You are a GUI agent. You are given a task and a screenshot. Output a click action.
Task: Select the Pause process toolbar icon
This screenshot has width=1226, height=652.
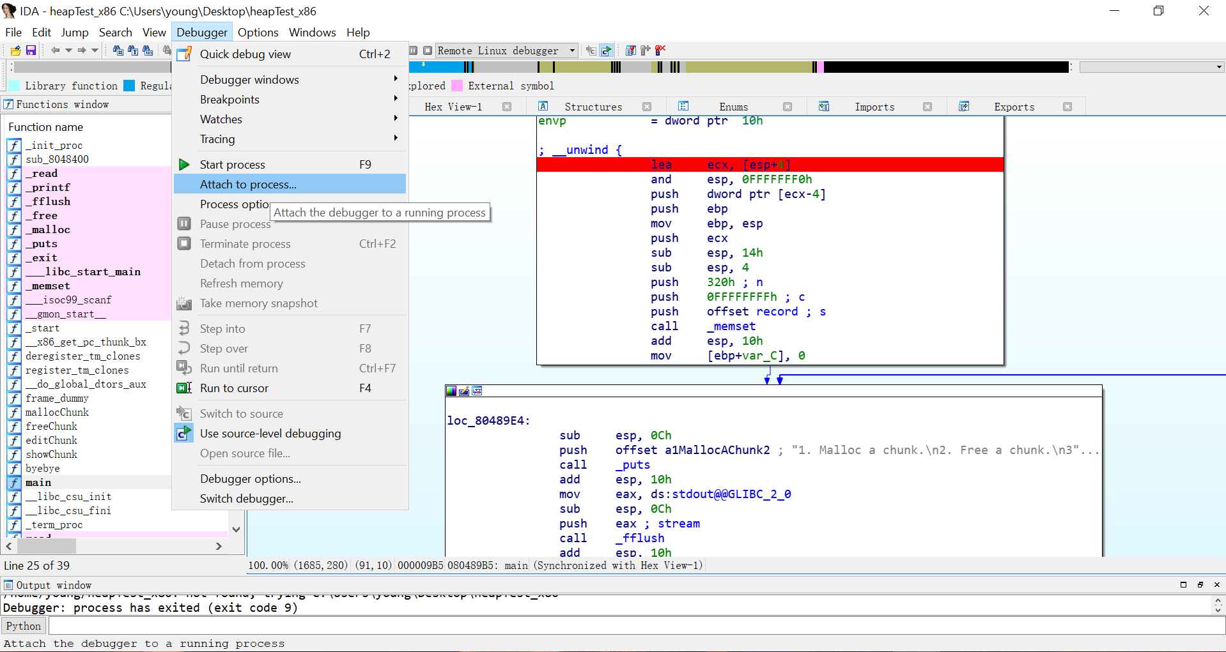pyautogui.click(x=184, y=224)
